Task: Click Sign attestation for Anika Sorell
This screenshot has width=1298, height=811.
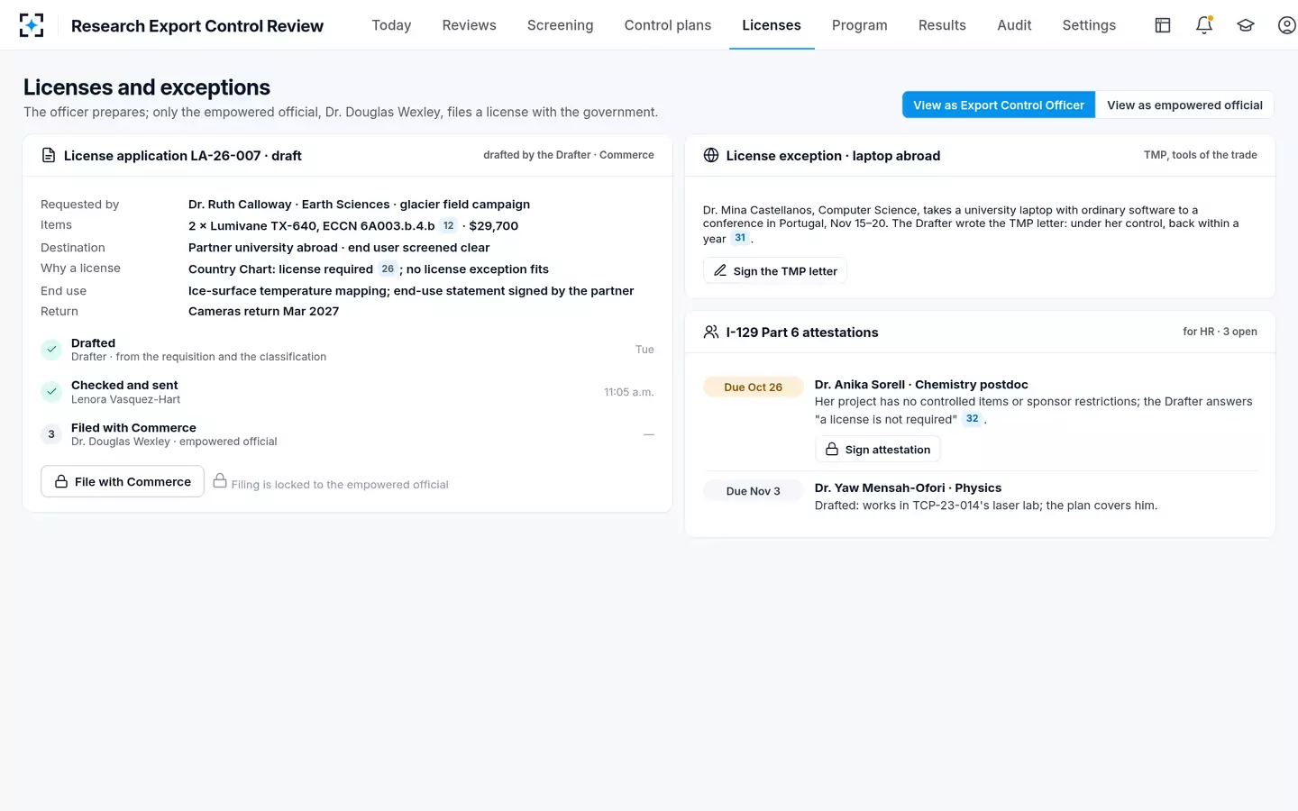Action: 878,449
